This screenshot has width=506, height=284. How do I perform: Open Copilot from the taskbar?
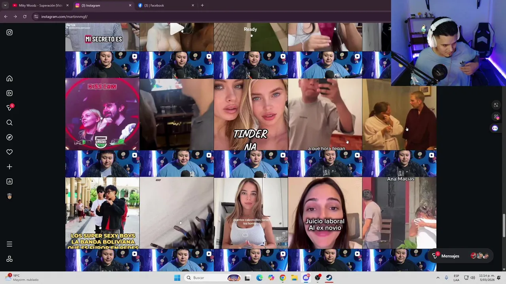(x=271, y=278)
